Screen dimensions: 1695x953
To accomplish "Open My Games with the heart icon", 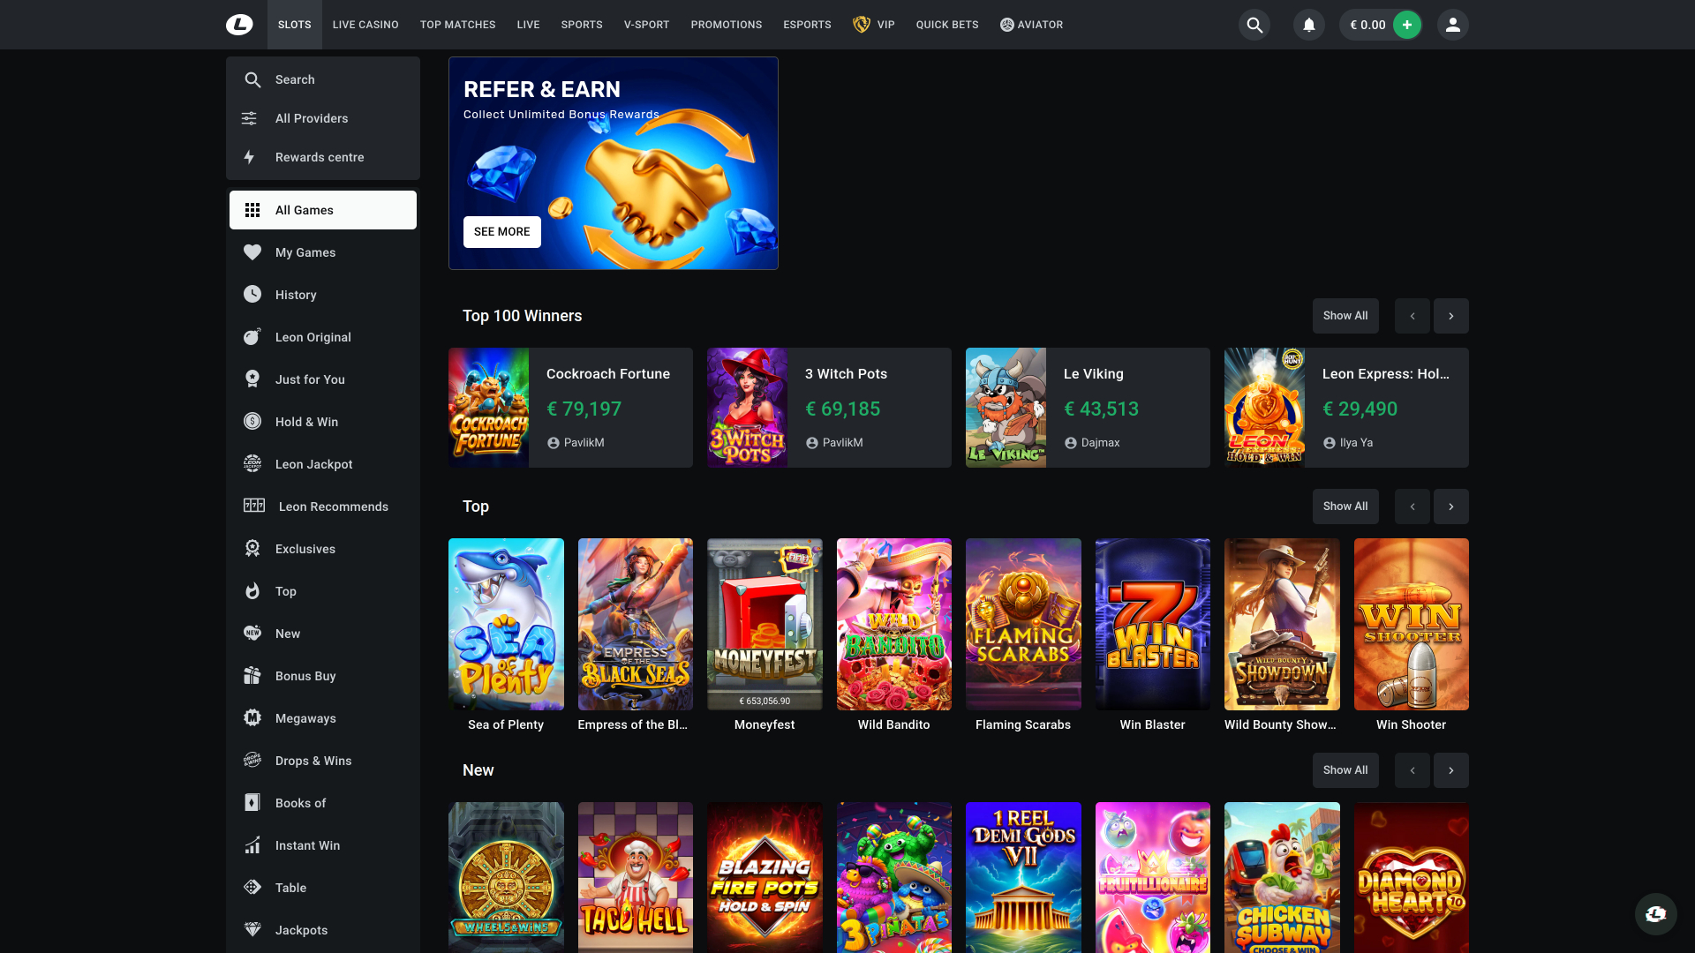I will (305, 252).
